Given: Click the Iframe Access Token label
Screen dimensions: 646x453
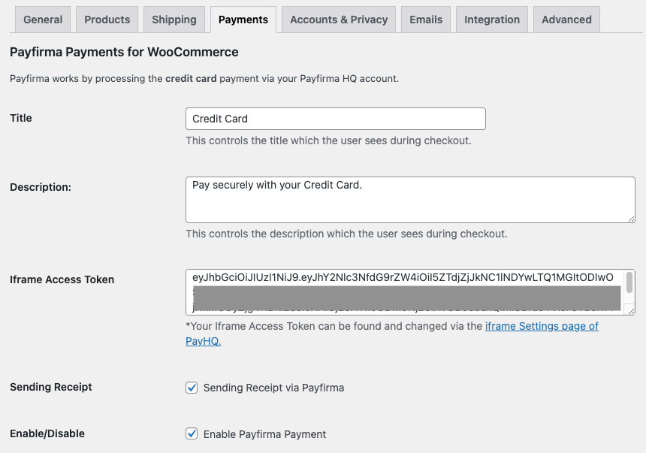Looking at the screenshot, I should (x=62, y=279).
